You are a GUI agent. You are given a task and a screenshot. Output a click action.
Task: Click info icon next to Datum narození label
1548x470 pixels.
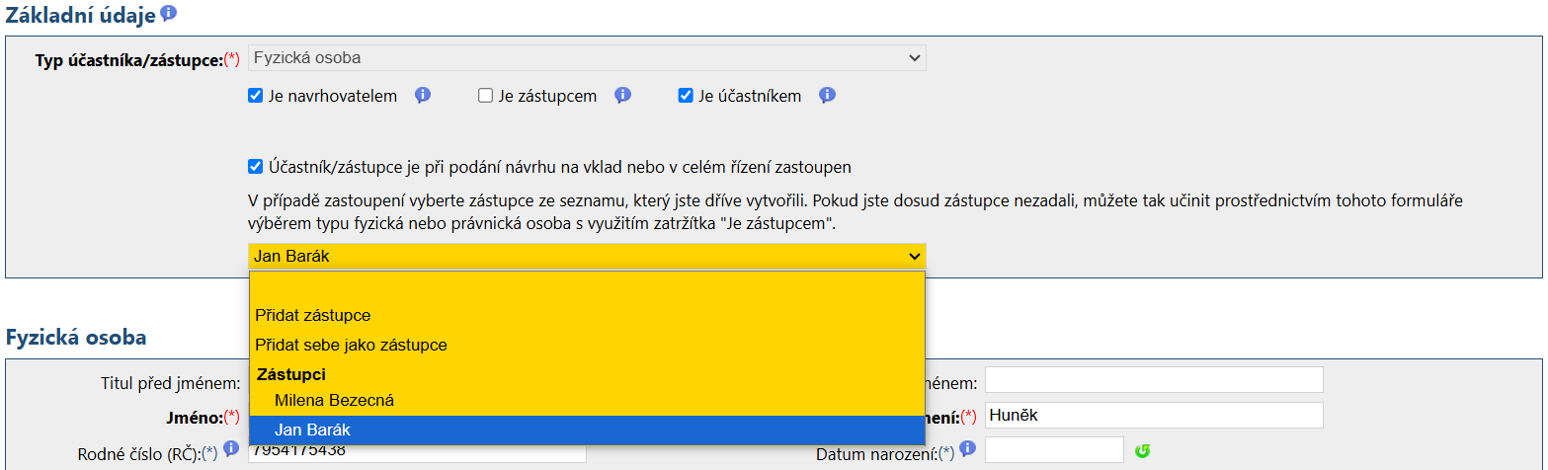click(x=967, y=449)
